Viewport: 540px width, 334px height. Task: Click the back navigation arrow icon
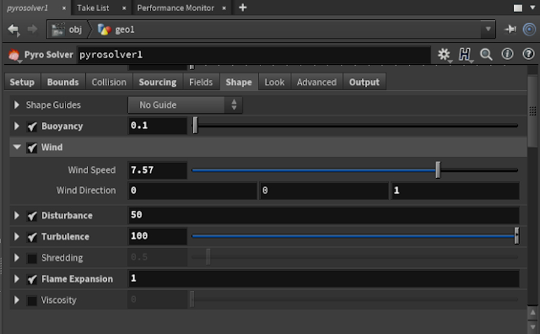(13, 29)
